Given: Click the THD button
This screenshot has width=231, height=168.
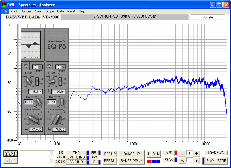Looking at the screenshot, I should click(x=76, y=153).
